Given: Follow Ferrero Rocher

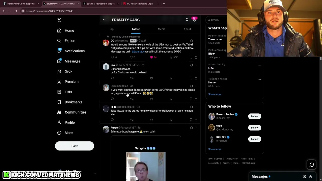Looking at the screenshot, I should [255, 116].
